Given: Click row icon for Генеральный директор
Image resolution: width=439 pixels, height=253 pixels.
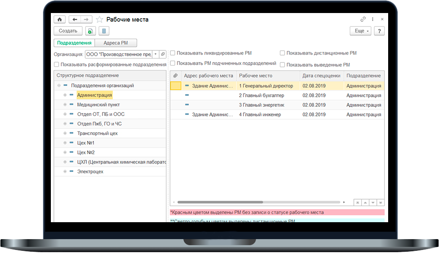Looking at the screenshot, I should pos(187,85).
